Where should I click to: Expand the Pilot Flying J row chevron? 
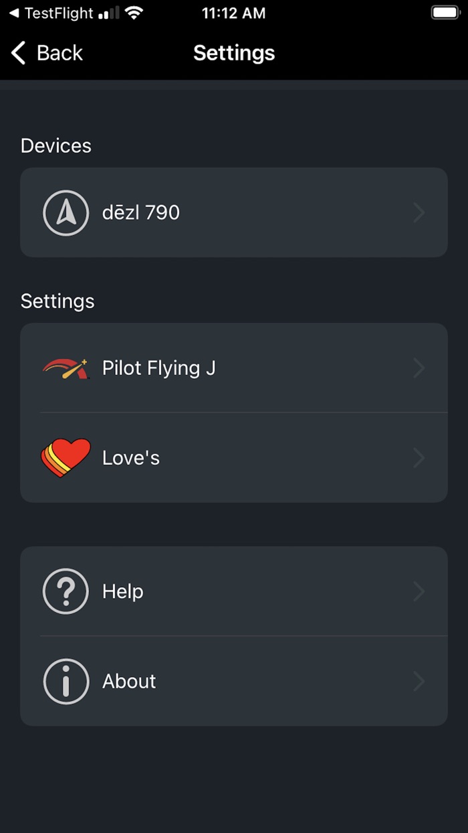[419, 368]
